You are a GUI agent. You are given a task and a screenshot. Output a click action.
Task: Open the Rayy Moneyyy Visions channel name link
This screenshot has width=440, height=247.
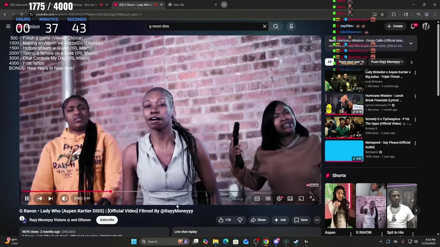click(x=47, y=220)
